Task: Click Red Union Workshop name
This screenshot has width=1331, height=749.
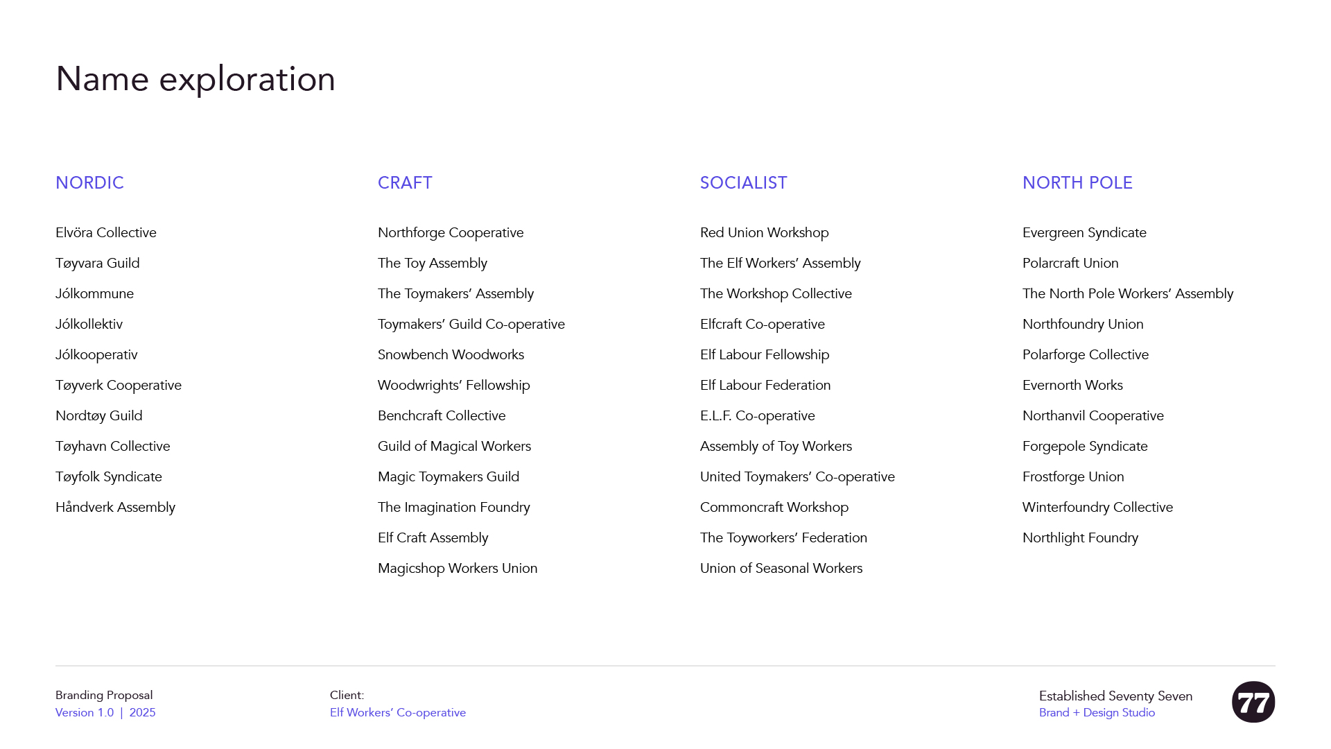Action: pyautogui.click(x=764, y=232)
